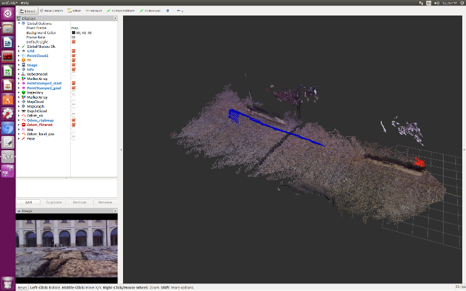Close the Image panel
The height and width of the screenshot is (291, 466).
[x=115, y=211]
